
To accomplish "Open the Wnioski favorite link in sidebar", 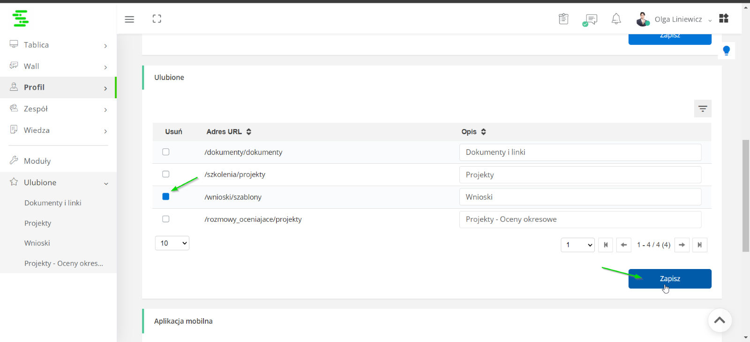I will click(x=37, y=243).
